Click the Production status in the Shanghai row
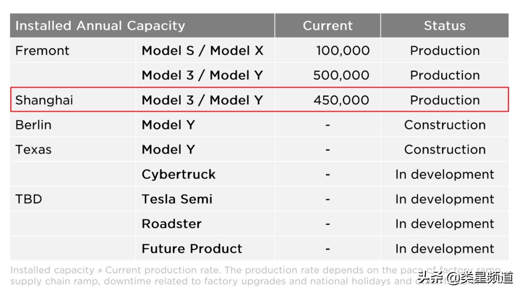The image size is (522, 293). pos(445,100)
